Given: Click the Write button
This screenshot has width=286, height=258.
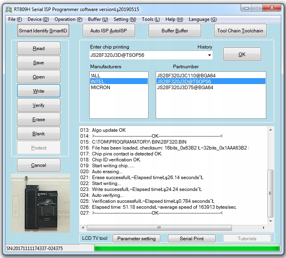Looking at the screenshot, I should point(39,91).
